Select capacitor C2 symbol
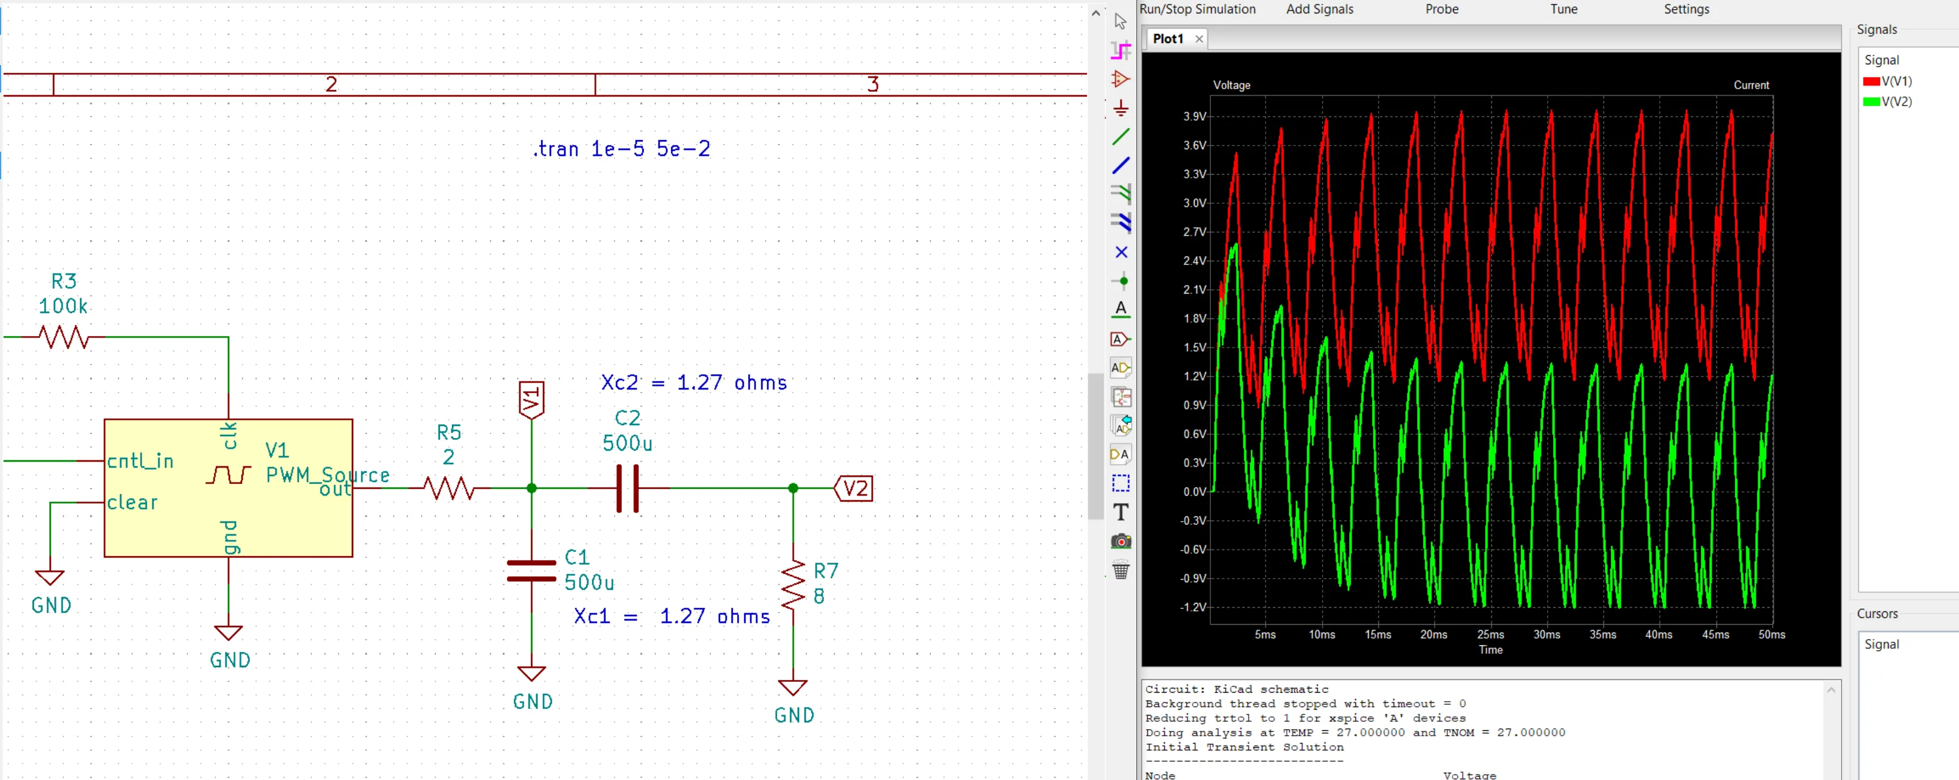 pyautogui.click(x=627, y=488)
